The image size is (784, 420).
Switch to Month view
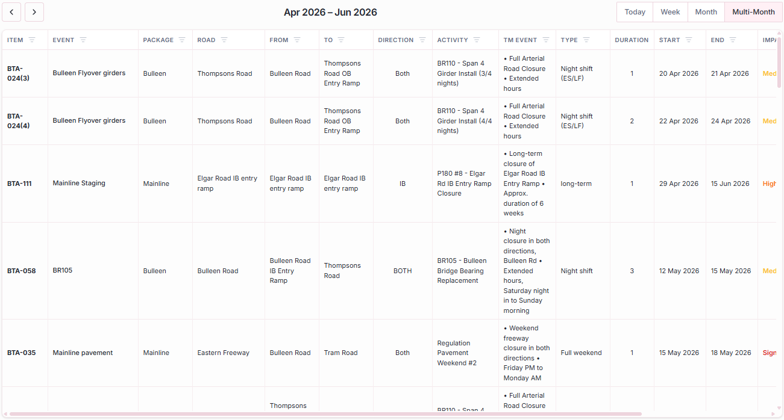click(706, 12)
